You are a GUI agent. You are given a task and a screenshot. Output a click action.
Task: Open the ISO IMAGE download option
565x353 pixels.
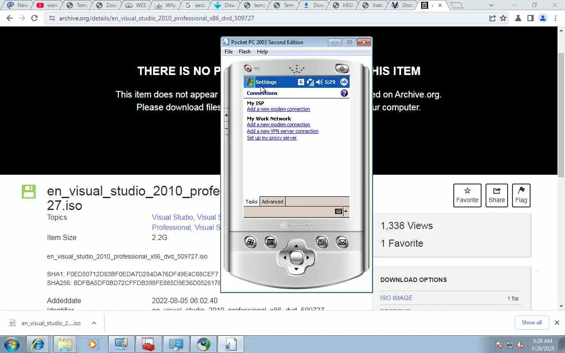tap(396, 298)
